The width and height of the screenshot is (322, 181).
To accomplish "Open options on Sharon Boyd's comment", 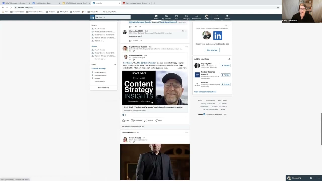I will (186, 31).
